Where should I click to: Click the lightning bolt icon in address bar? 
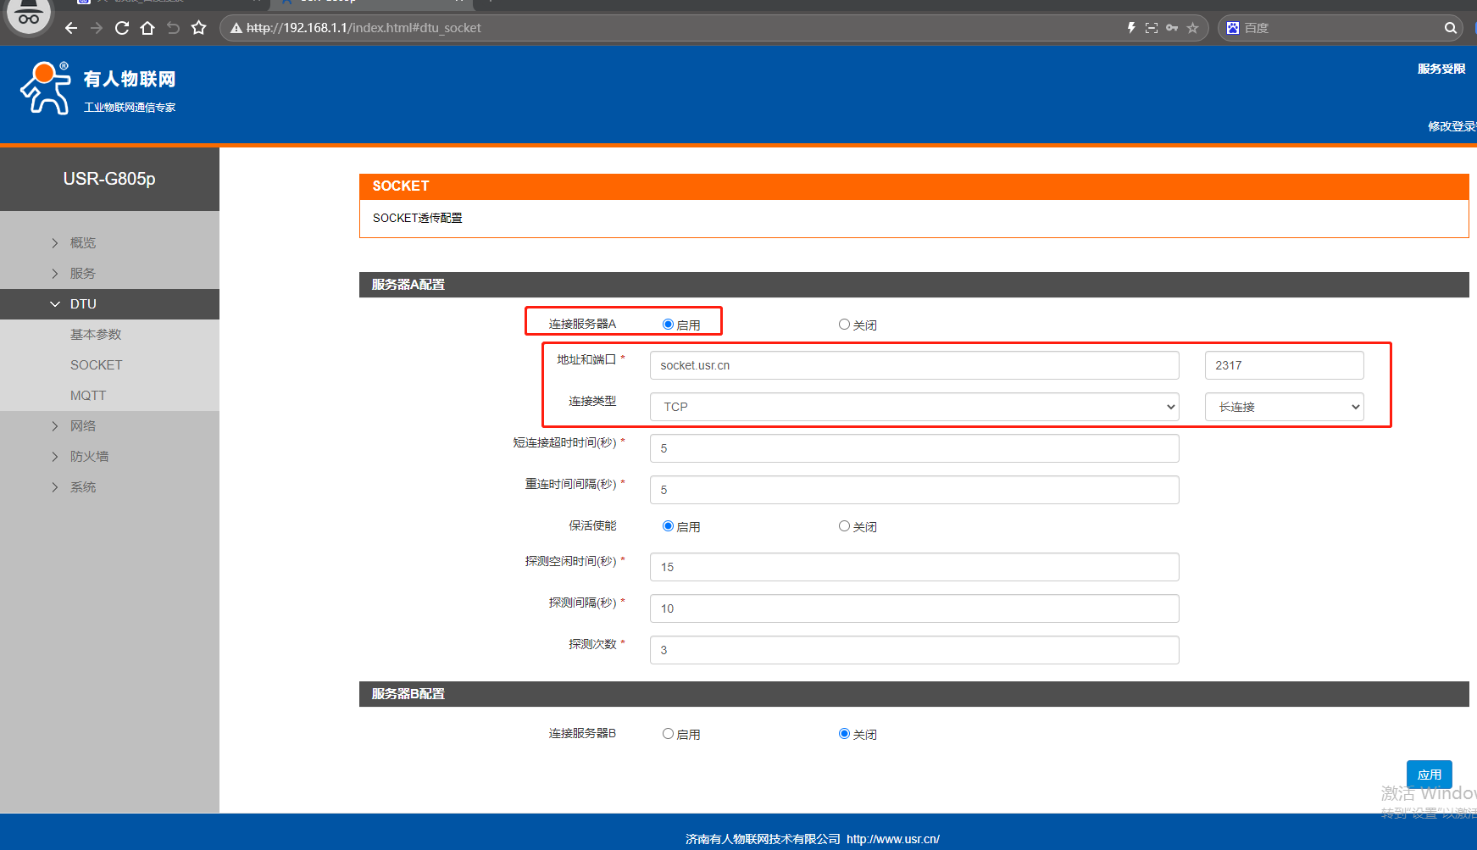coord(1130,28)
